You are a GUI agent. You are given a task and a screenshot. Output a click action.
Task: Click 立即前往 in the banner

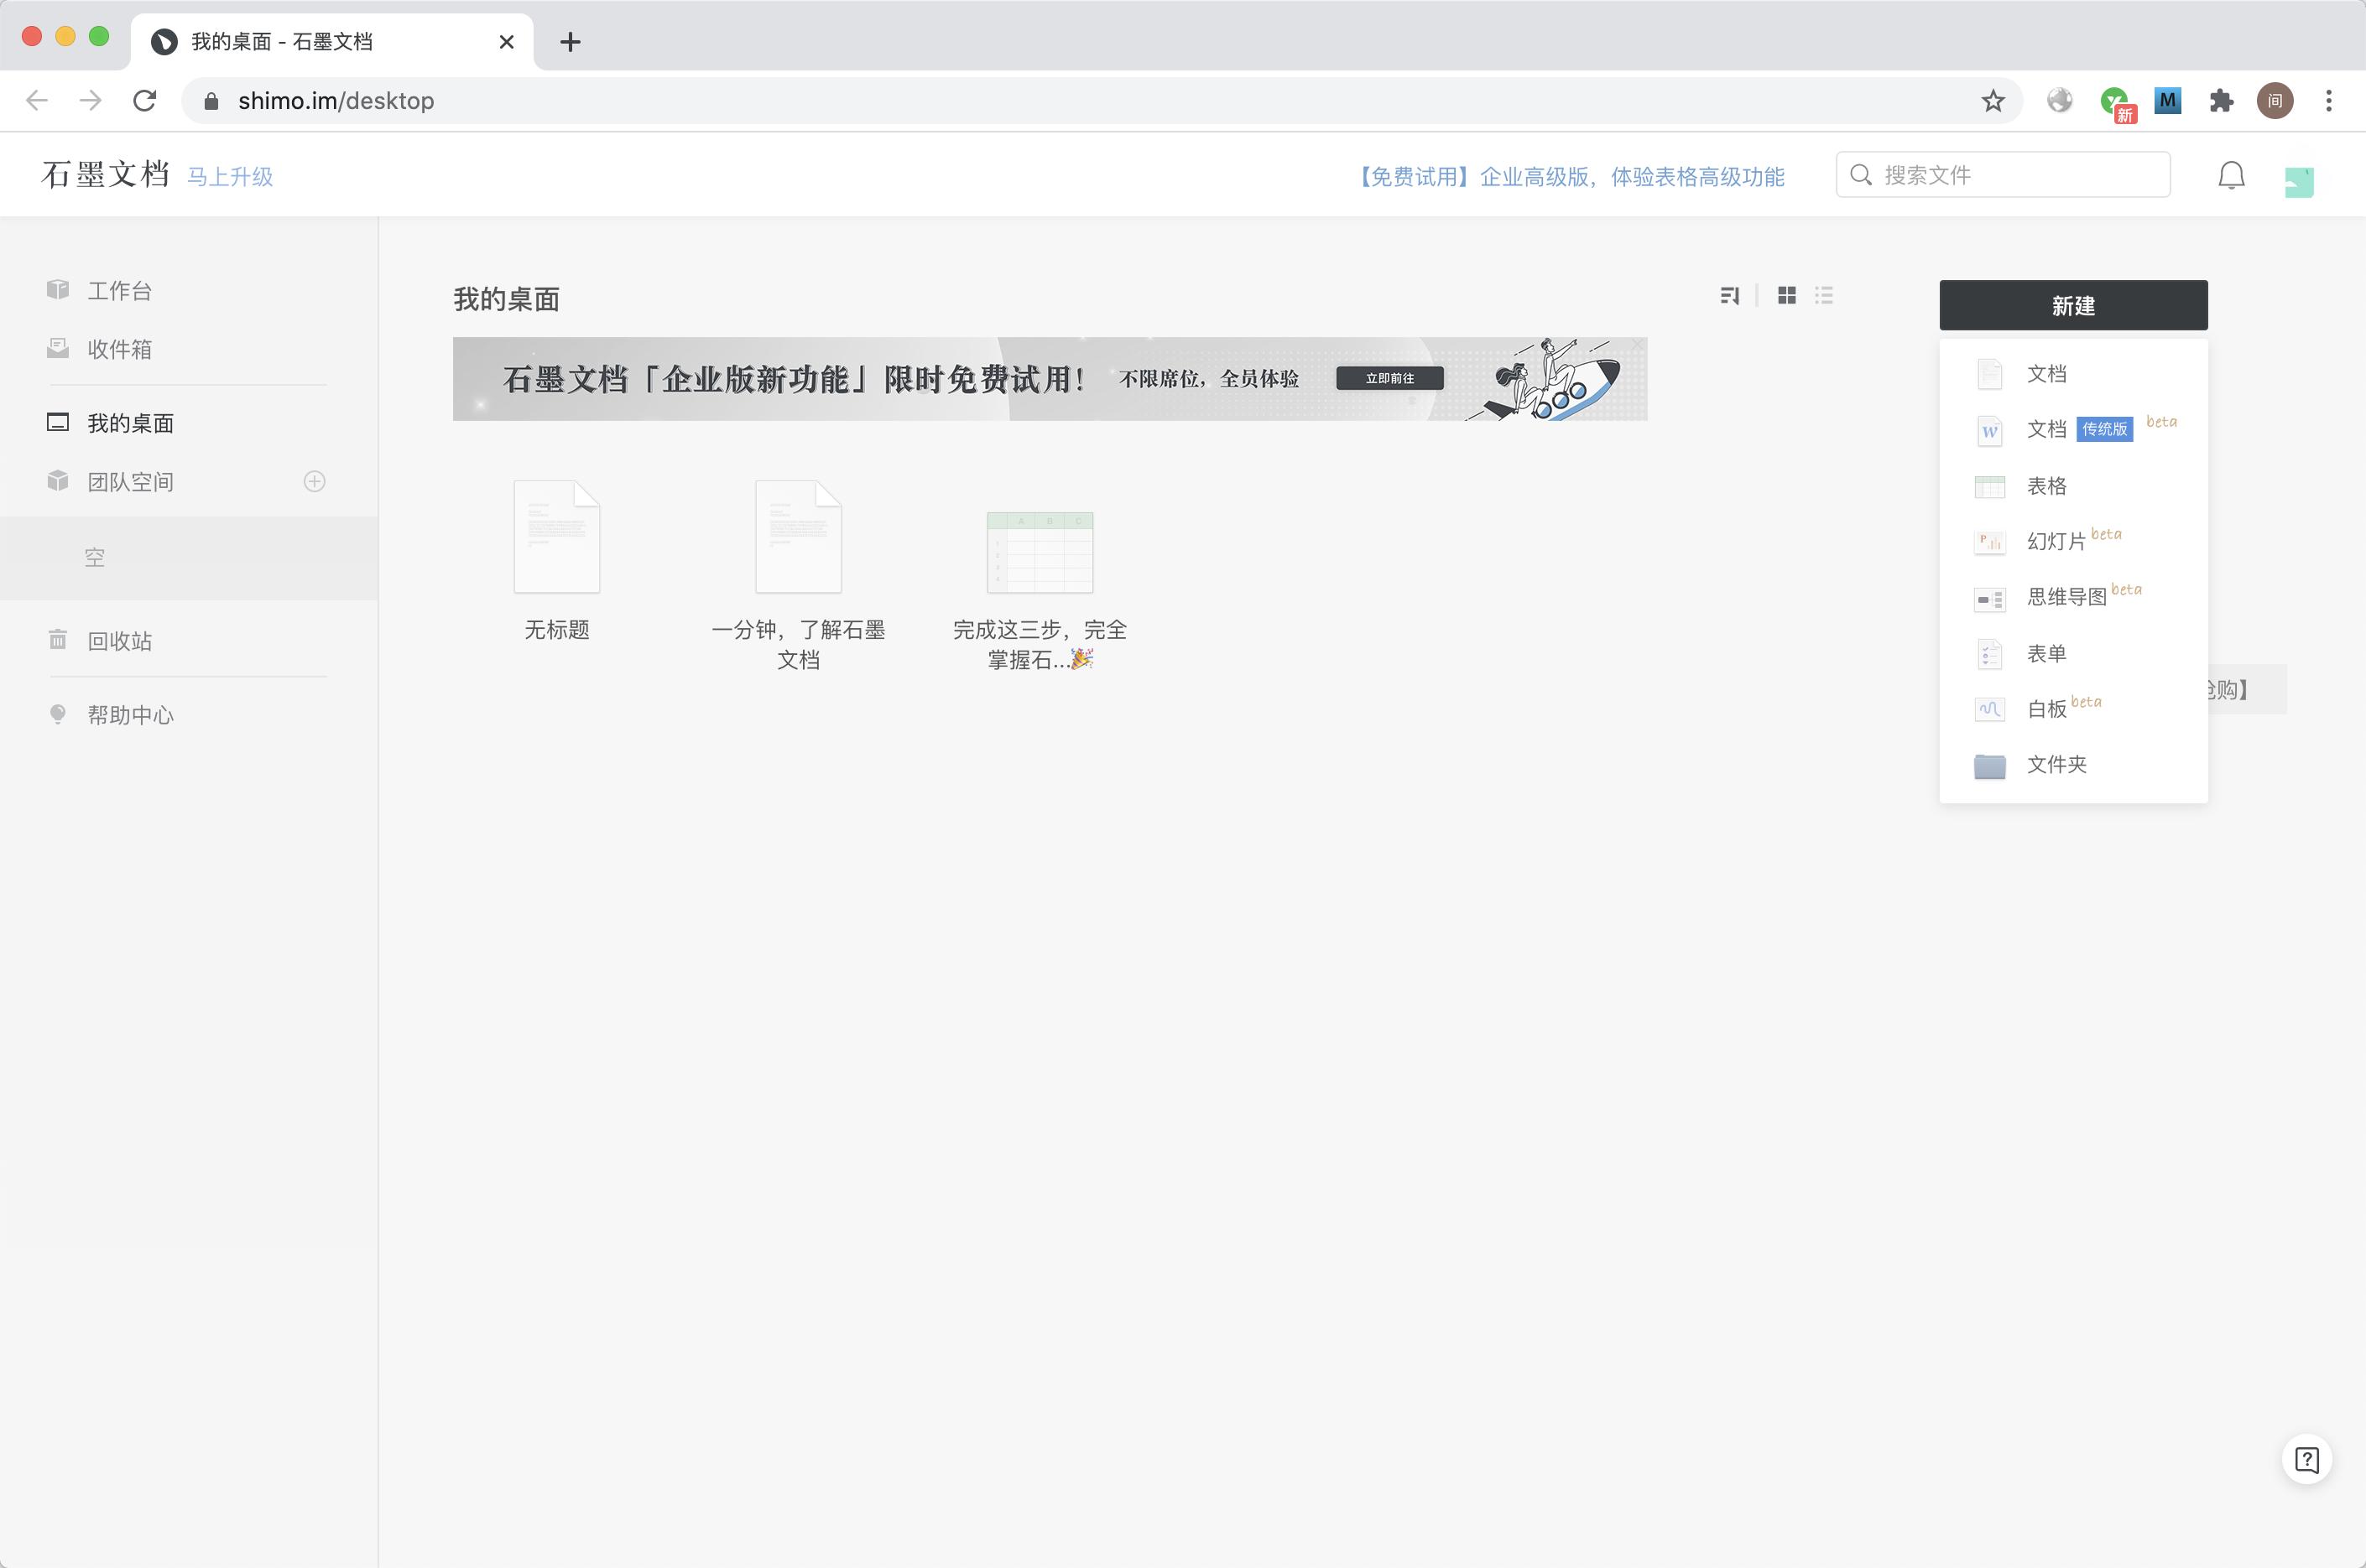(1389, 378)
